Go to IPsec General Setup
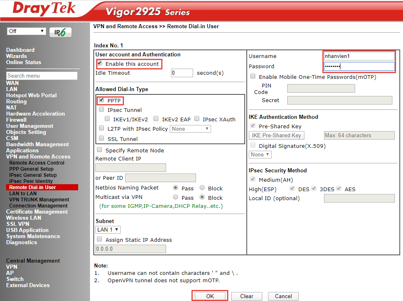This screenshot has height=301, width=403. pyautogui.click(x=33, y=175)
